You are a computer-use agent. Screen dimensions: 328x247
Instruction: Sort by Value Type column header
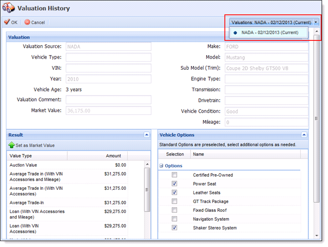coord(37,156)
